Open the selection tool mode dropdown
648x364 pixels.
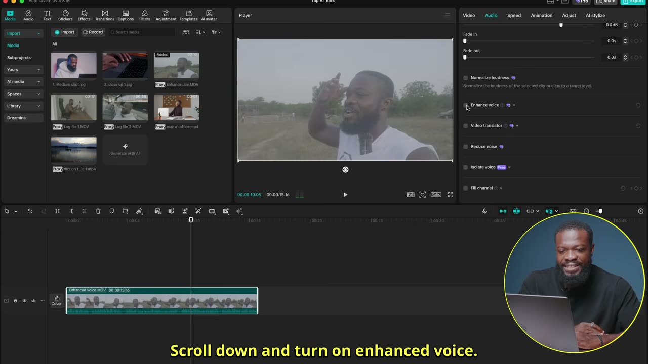[x=16, y=211]
